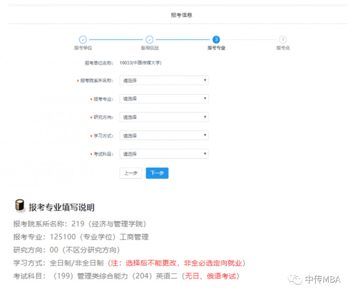Select the 报考单位 step label
Screen dimensions: 352x295
83,48
